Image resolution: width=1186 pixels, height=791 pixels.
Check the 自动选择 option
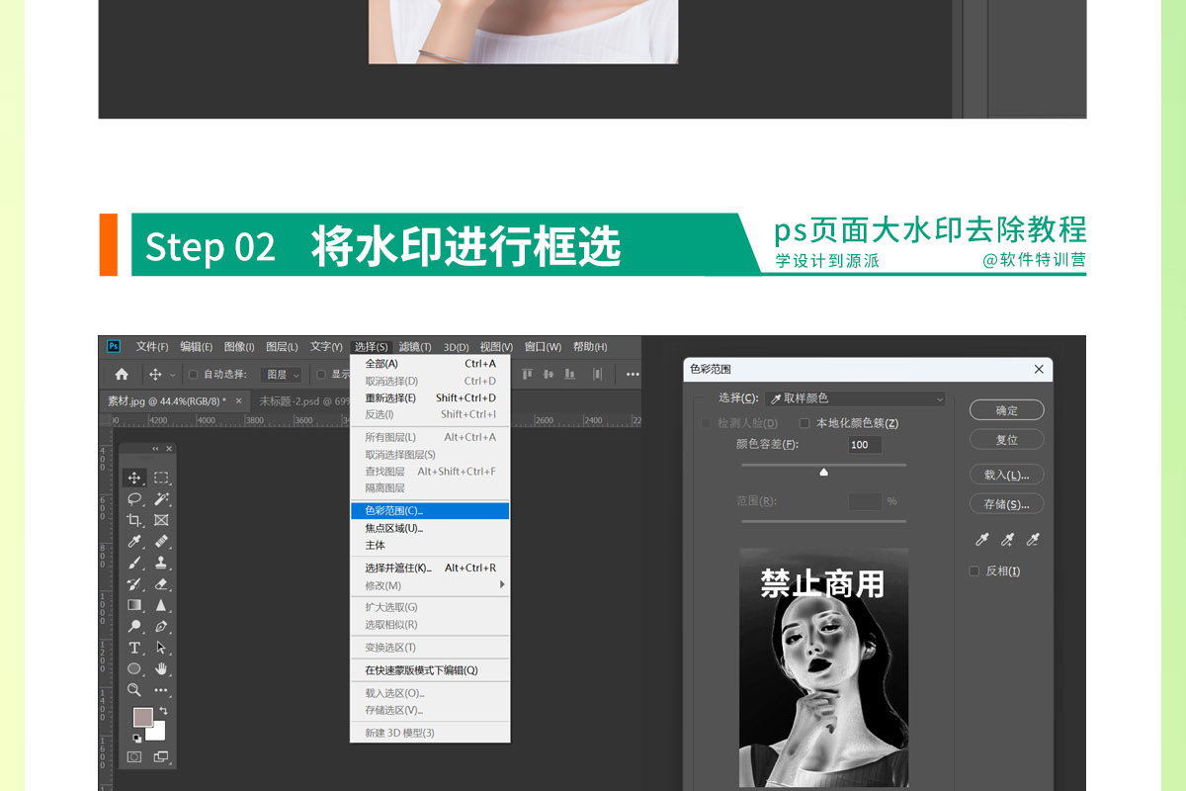click(194, 375)
